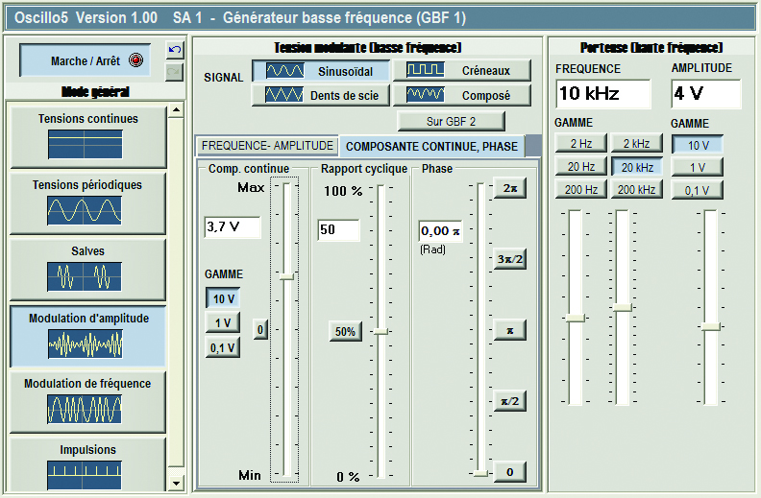
Task: Click the Rapport cyclique value field 50
Action: (339, 229)
